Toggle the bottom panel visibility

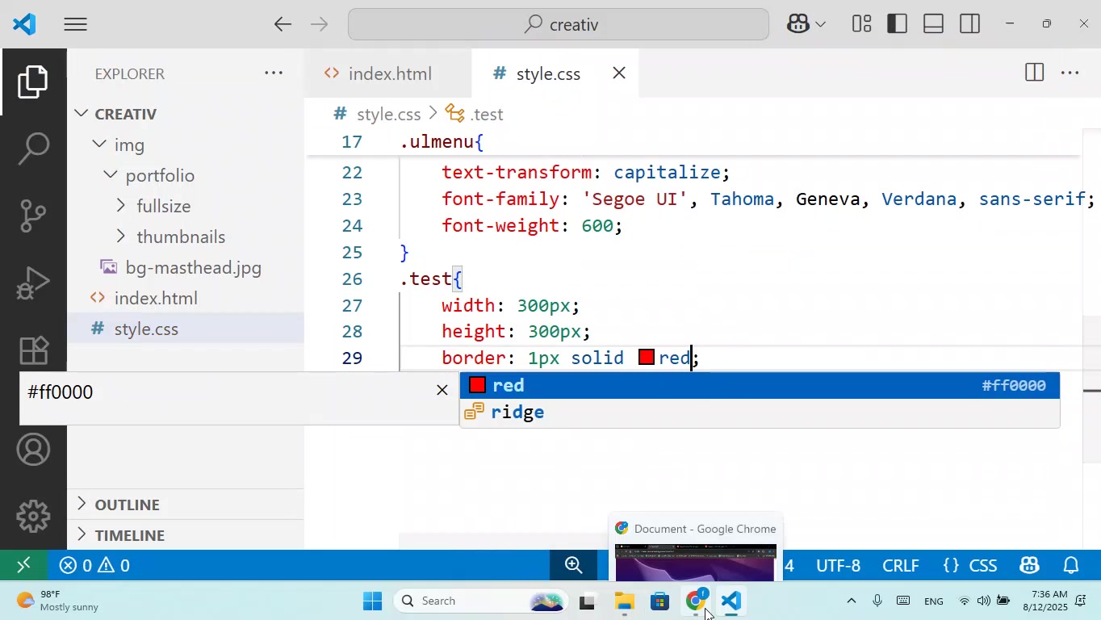[x=933, y=24]
